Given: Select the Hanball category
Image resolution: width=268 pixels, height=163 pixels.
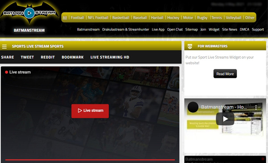Looking at the screenshot, I should coord(157,17).
